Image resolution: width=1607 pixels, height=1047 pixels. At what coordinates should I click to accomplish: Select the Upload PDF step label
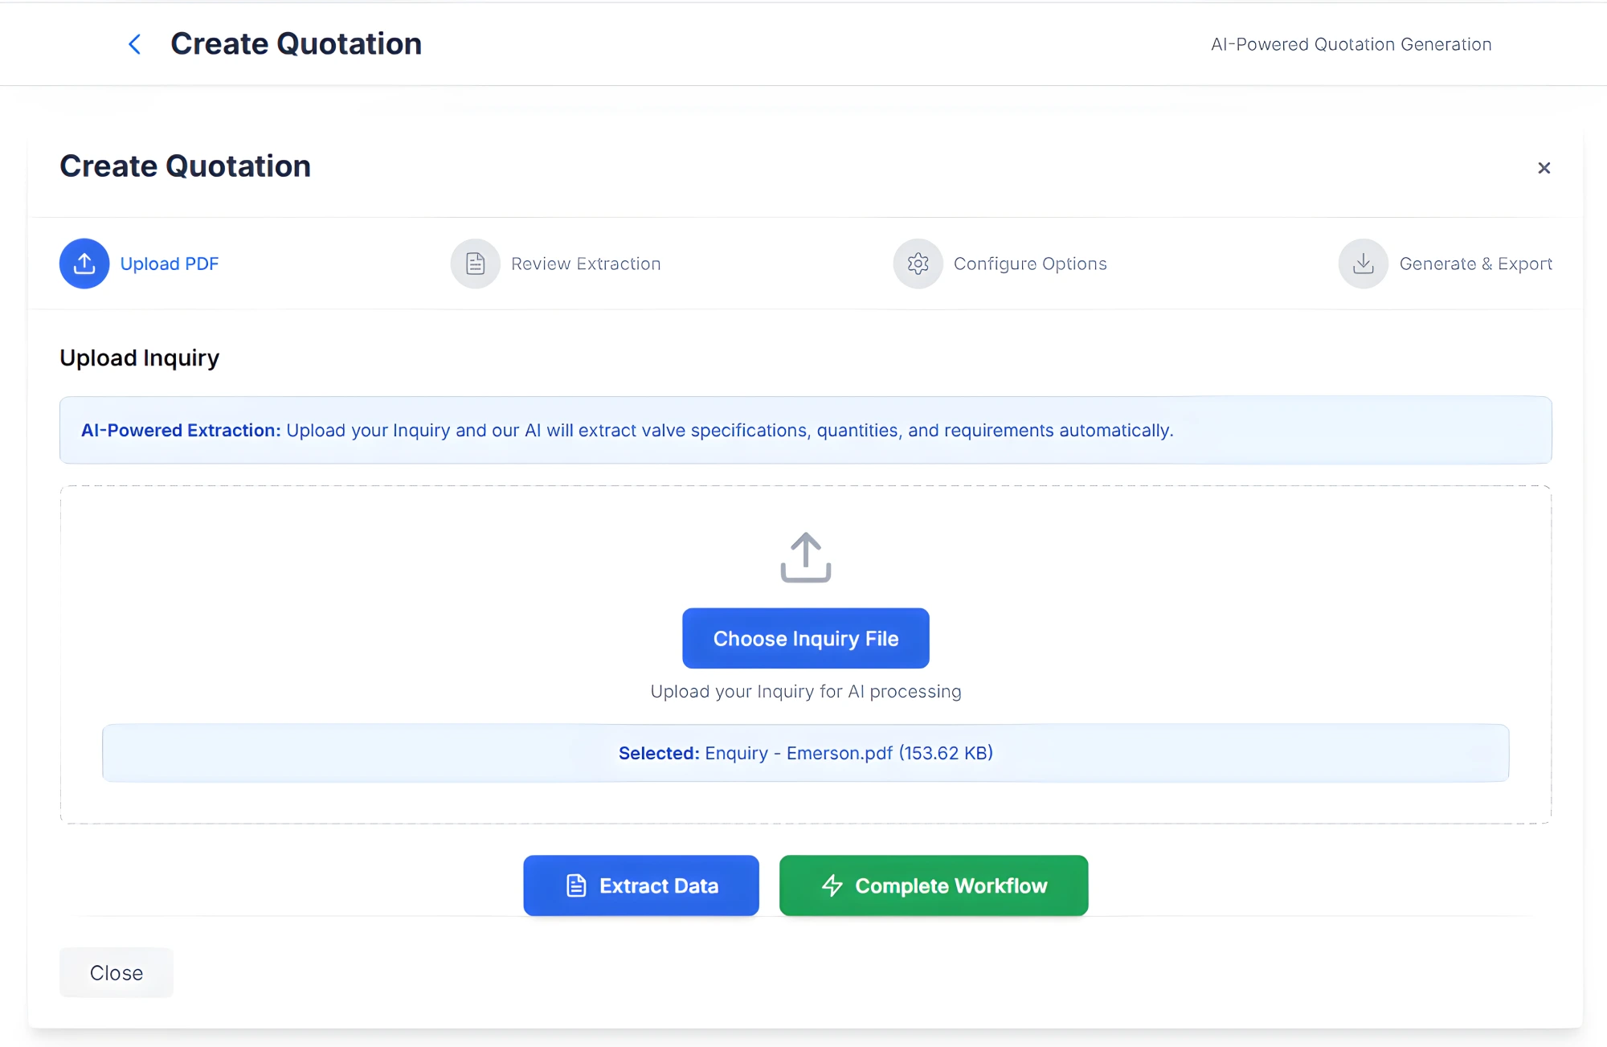point(170,264)
